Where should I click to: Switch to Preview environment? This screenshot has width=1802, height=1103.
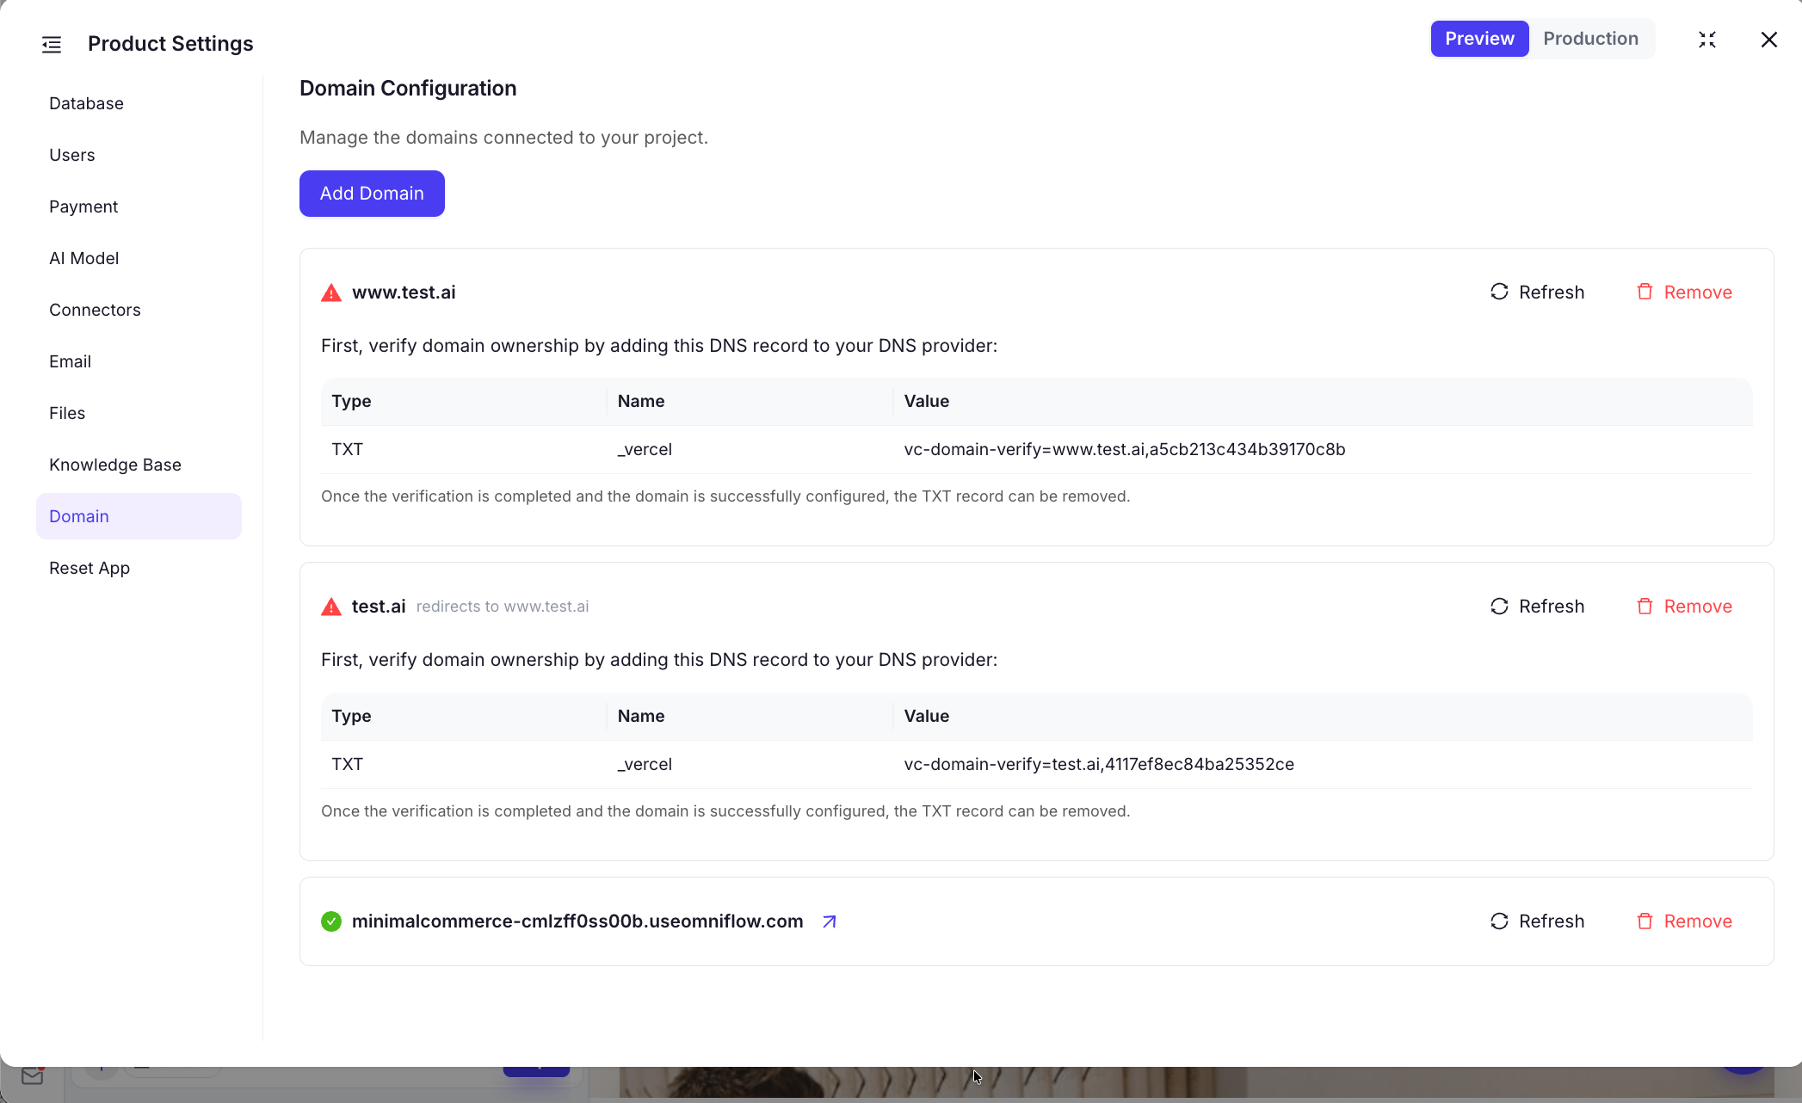[x=1479, y=39]
